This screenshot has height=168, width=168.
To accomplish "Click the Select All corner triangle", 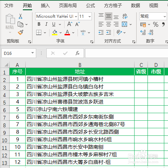I will tap(6, 65).
